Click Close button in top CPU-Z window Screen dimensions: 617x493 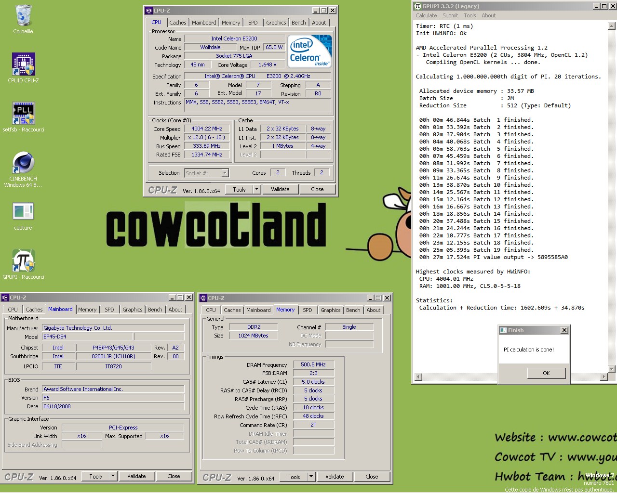317,189
